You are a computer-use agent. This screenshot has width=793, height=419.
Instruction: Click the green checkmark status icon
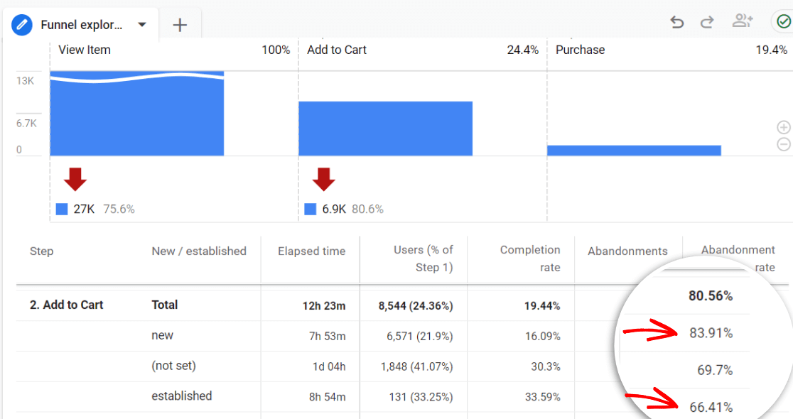tap(784, 21)
